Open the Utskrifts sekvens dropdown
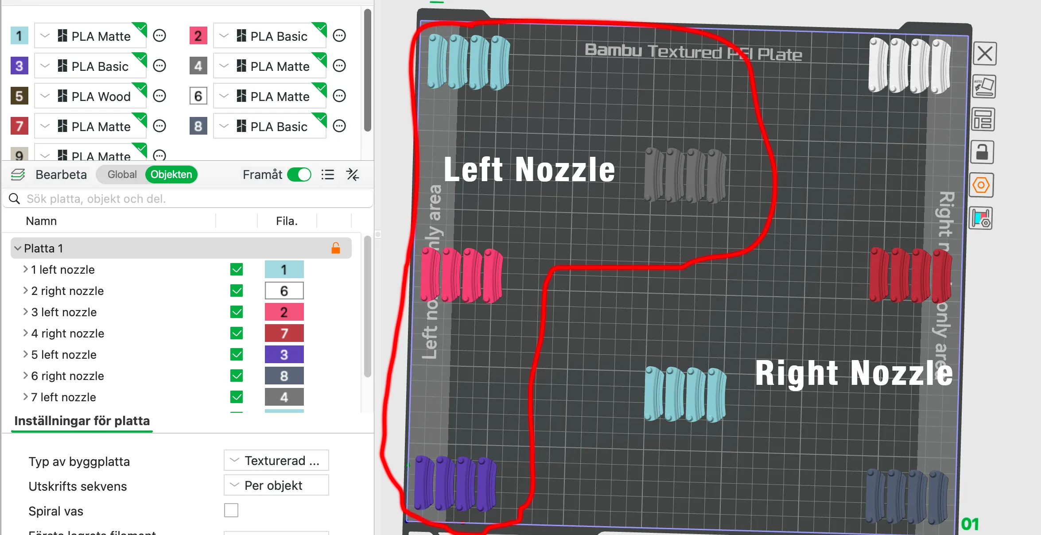This screenshot has height=535, width=1041. [276, 485]
